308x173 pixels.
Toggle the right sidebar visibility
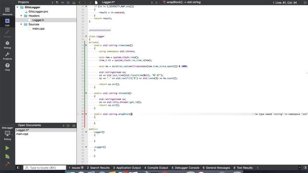(305, 168)
